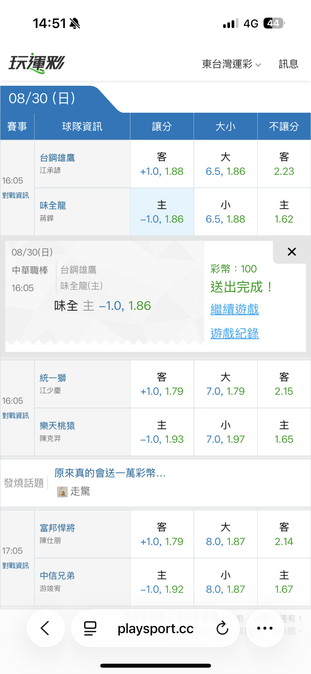Open 對戰資訊 for the 17:05 game
Viewport: 311px width, 674px height.
[16, 566]
